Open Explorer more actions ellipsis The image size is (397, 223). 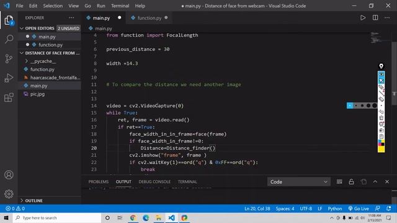click(71, 18)
